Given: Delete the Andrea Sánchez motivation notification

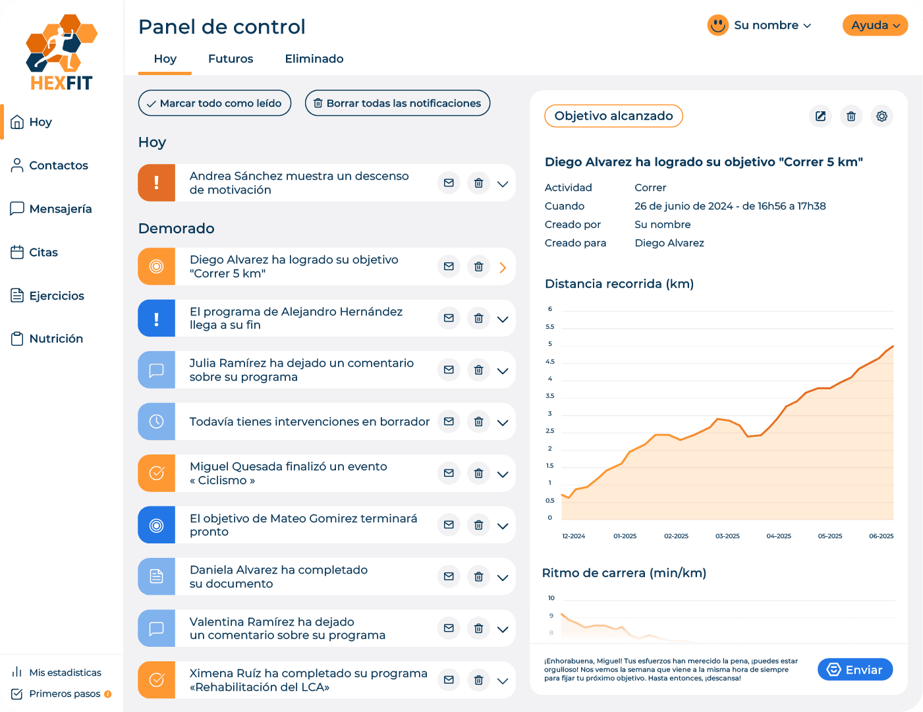Looking at the screenshot, I should pos(478,183).
